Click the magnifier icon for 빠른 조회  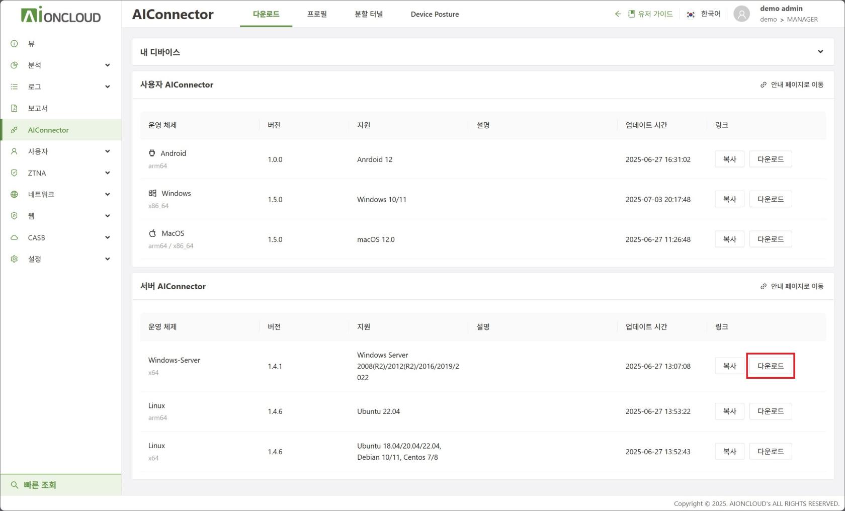click(x=14, y=485)
